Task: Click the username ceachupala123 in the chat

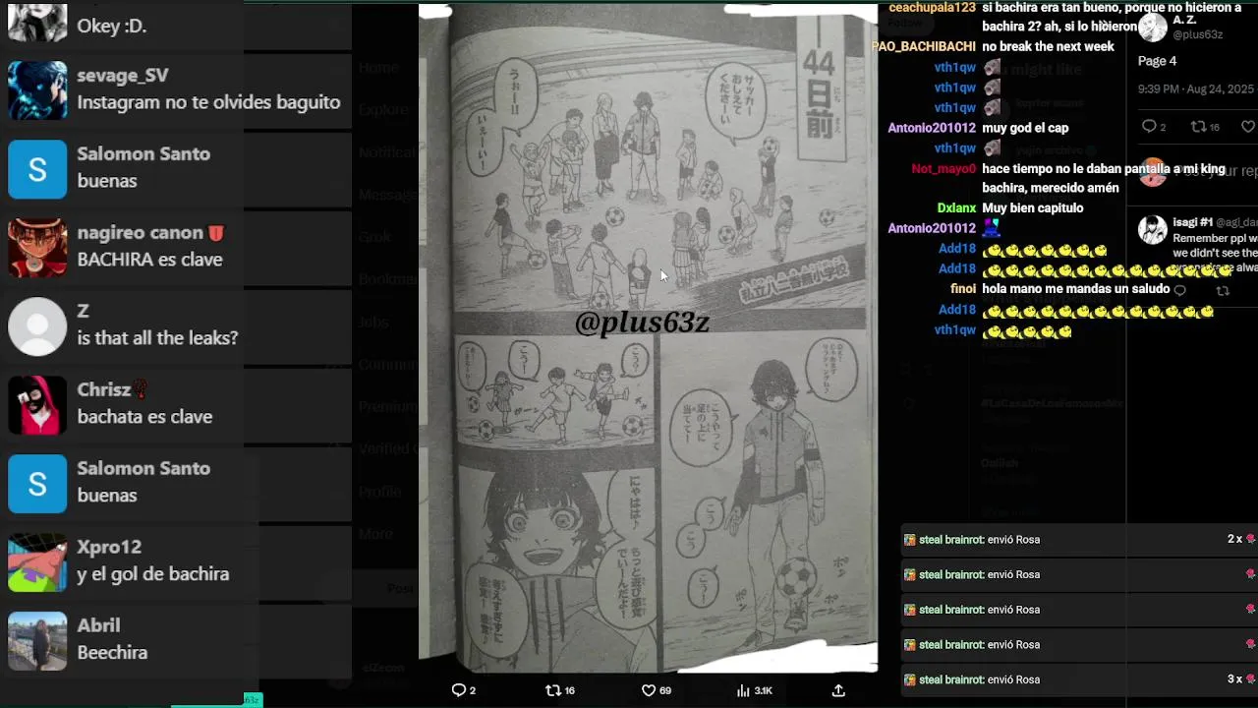Action: 932,8
